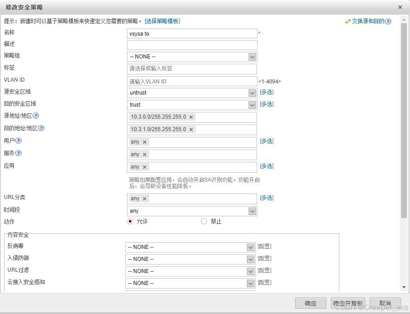Click 配置 beside 云接入安全感知

click(265, 282)
